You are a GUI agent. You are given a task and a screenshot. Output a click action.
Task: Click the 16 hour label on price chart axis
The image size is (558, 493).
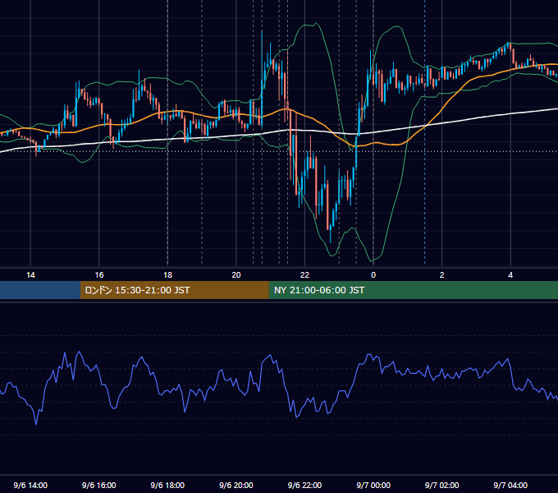99,275
